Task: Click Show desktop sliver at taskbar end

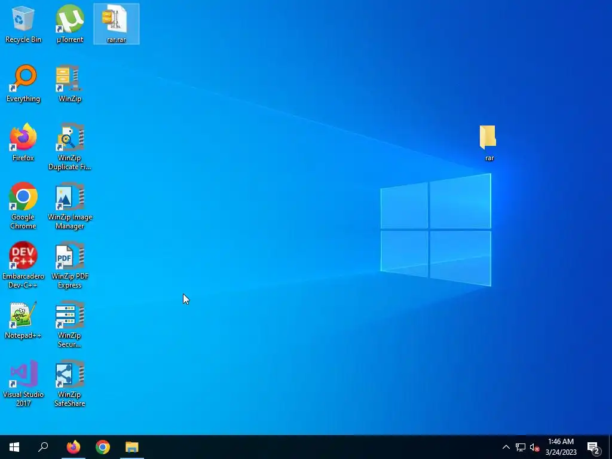Action: coord(610,447)
